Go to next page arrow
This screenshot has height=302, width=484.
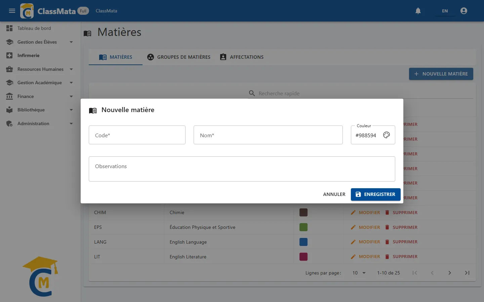(450, 273)
